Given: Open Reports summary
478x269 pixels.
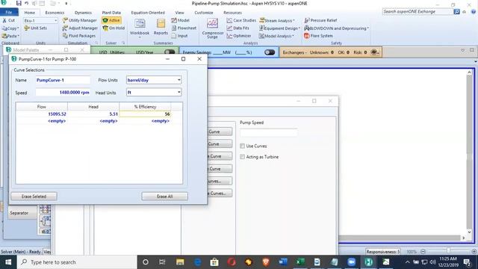Looking at the screenshot, I should click(x=161, y=27).
